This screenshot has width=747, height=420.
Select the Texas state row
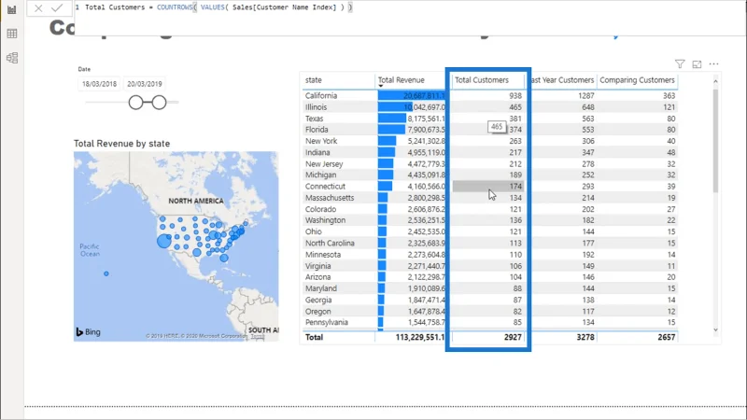point(490,119)
